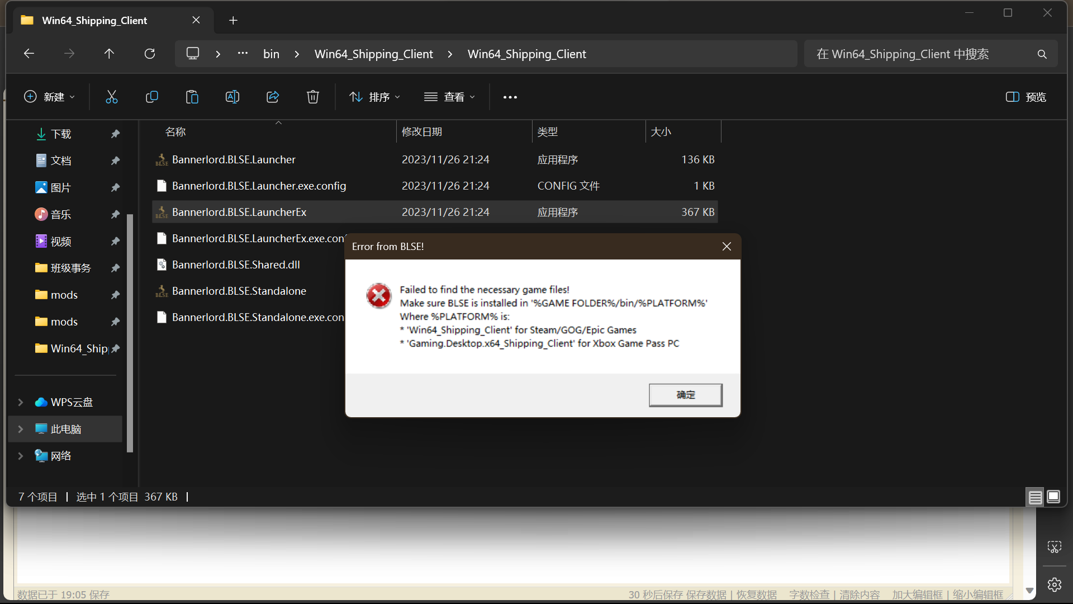Select Bannerlord.BLSE.Launcher file

pos(435,159)
